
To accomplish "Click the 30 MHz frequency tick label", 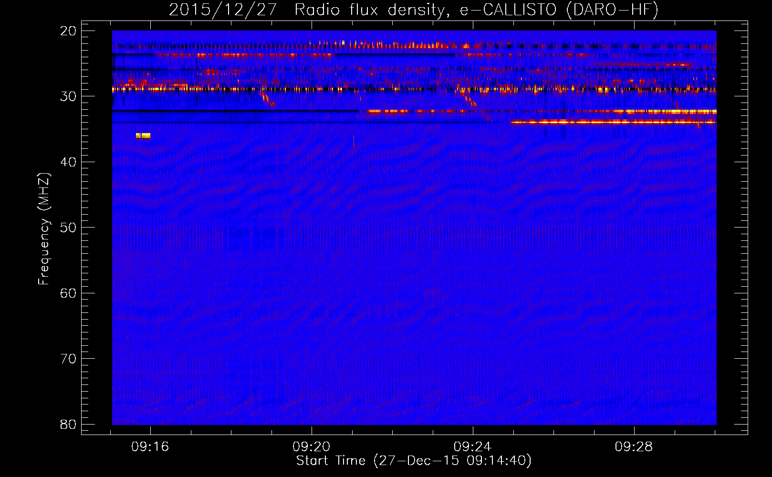I will click(x=68, y=96).
